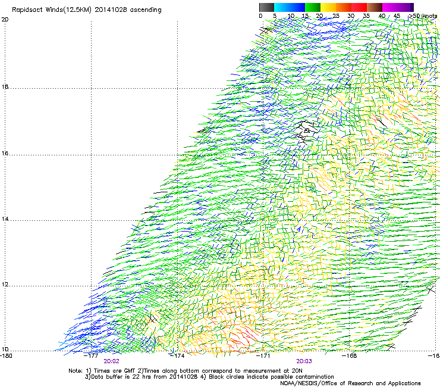Click the purple '20:02' time label

tap(111, 361)
